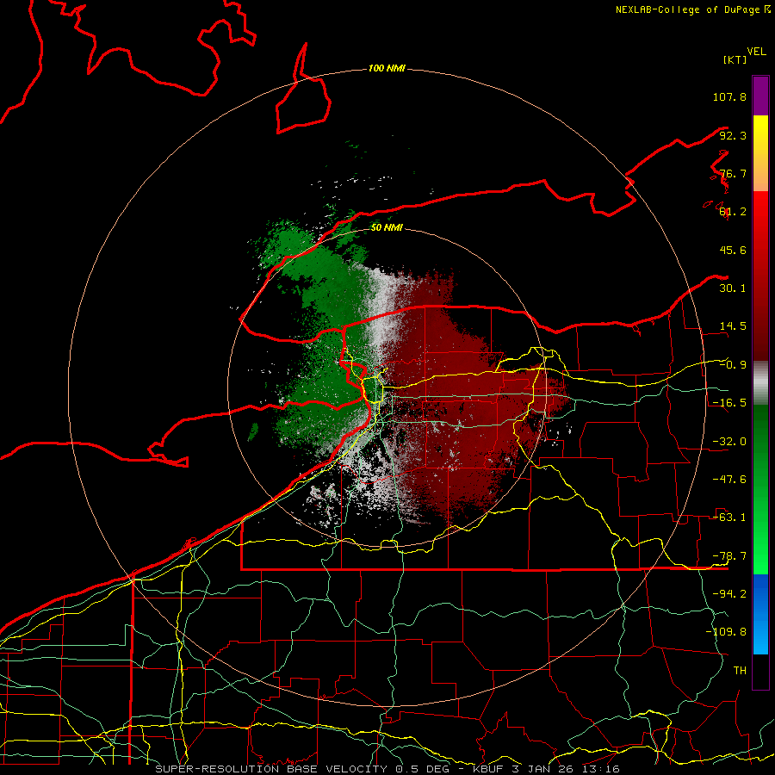The height and width of the screenshot is (775, 775).
Task: Click the 13:16 timestamp in caption
Action: [x=600, y=769]
